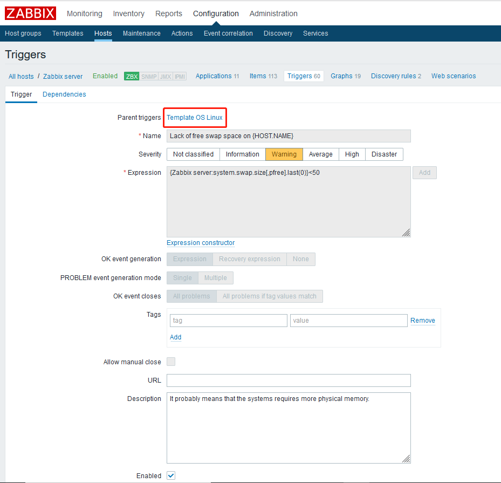The height and width of the screenshot is (483, 501).
Task: Click the Enabled host status link
Action: point(105,76)
